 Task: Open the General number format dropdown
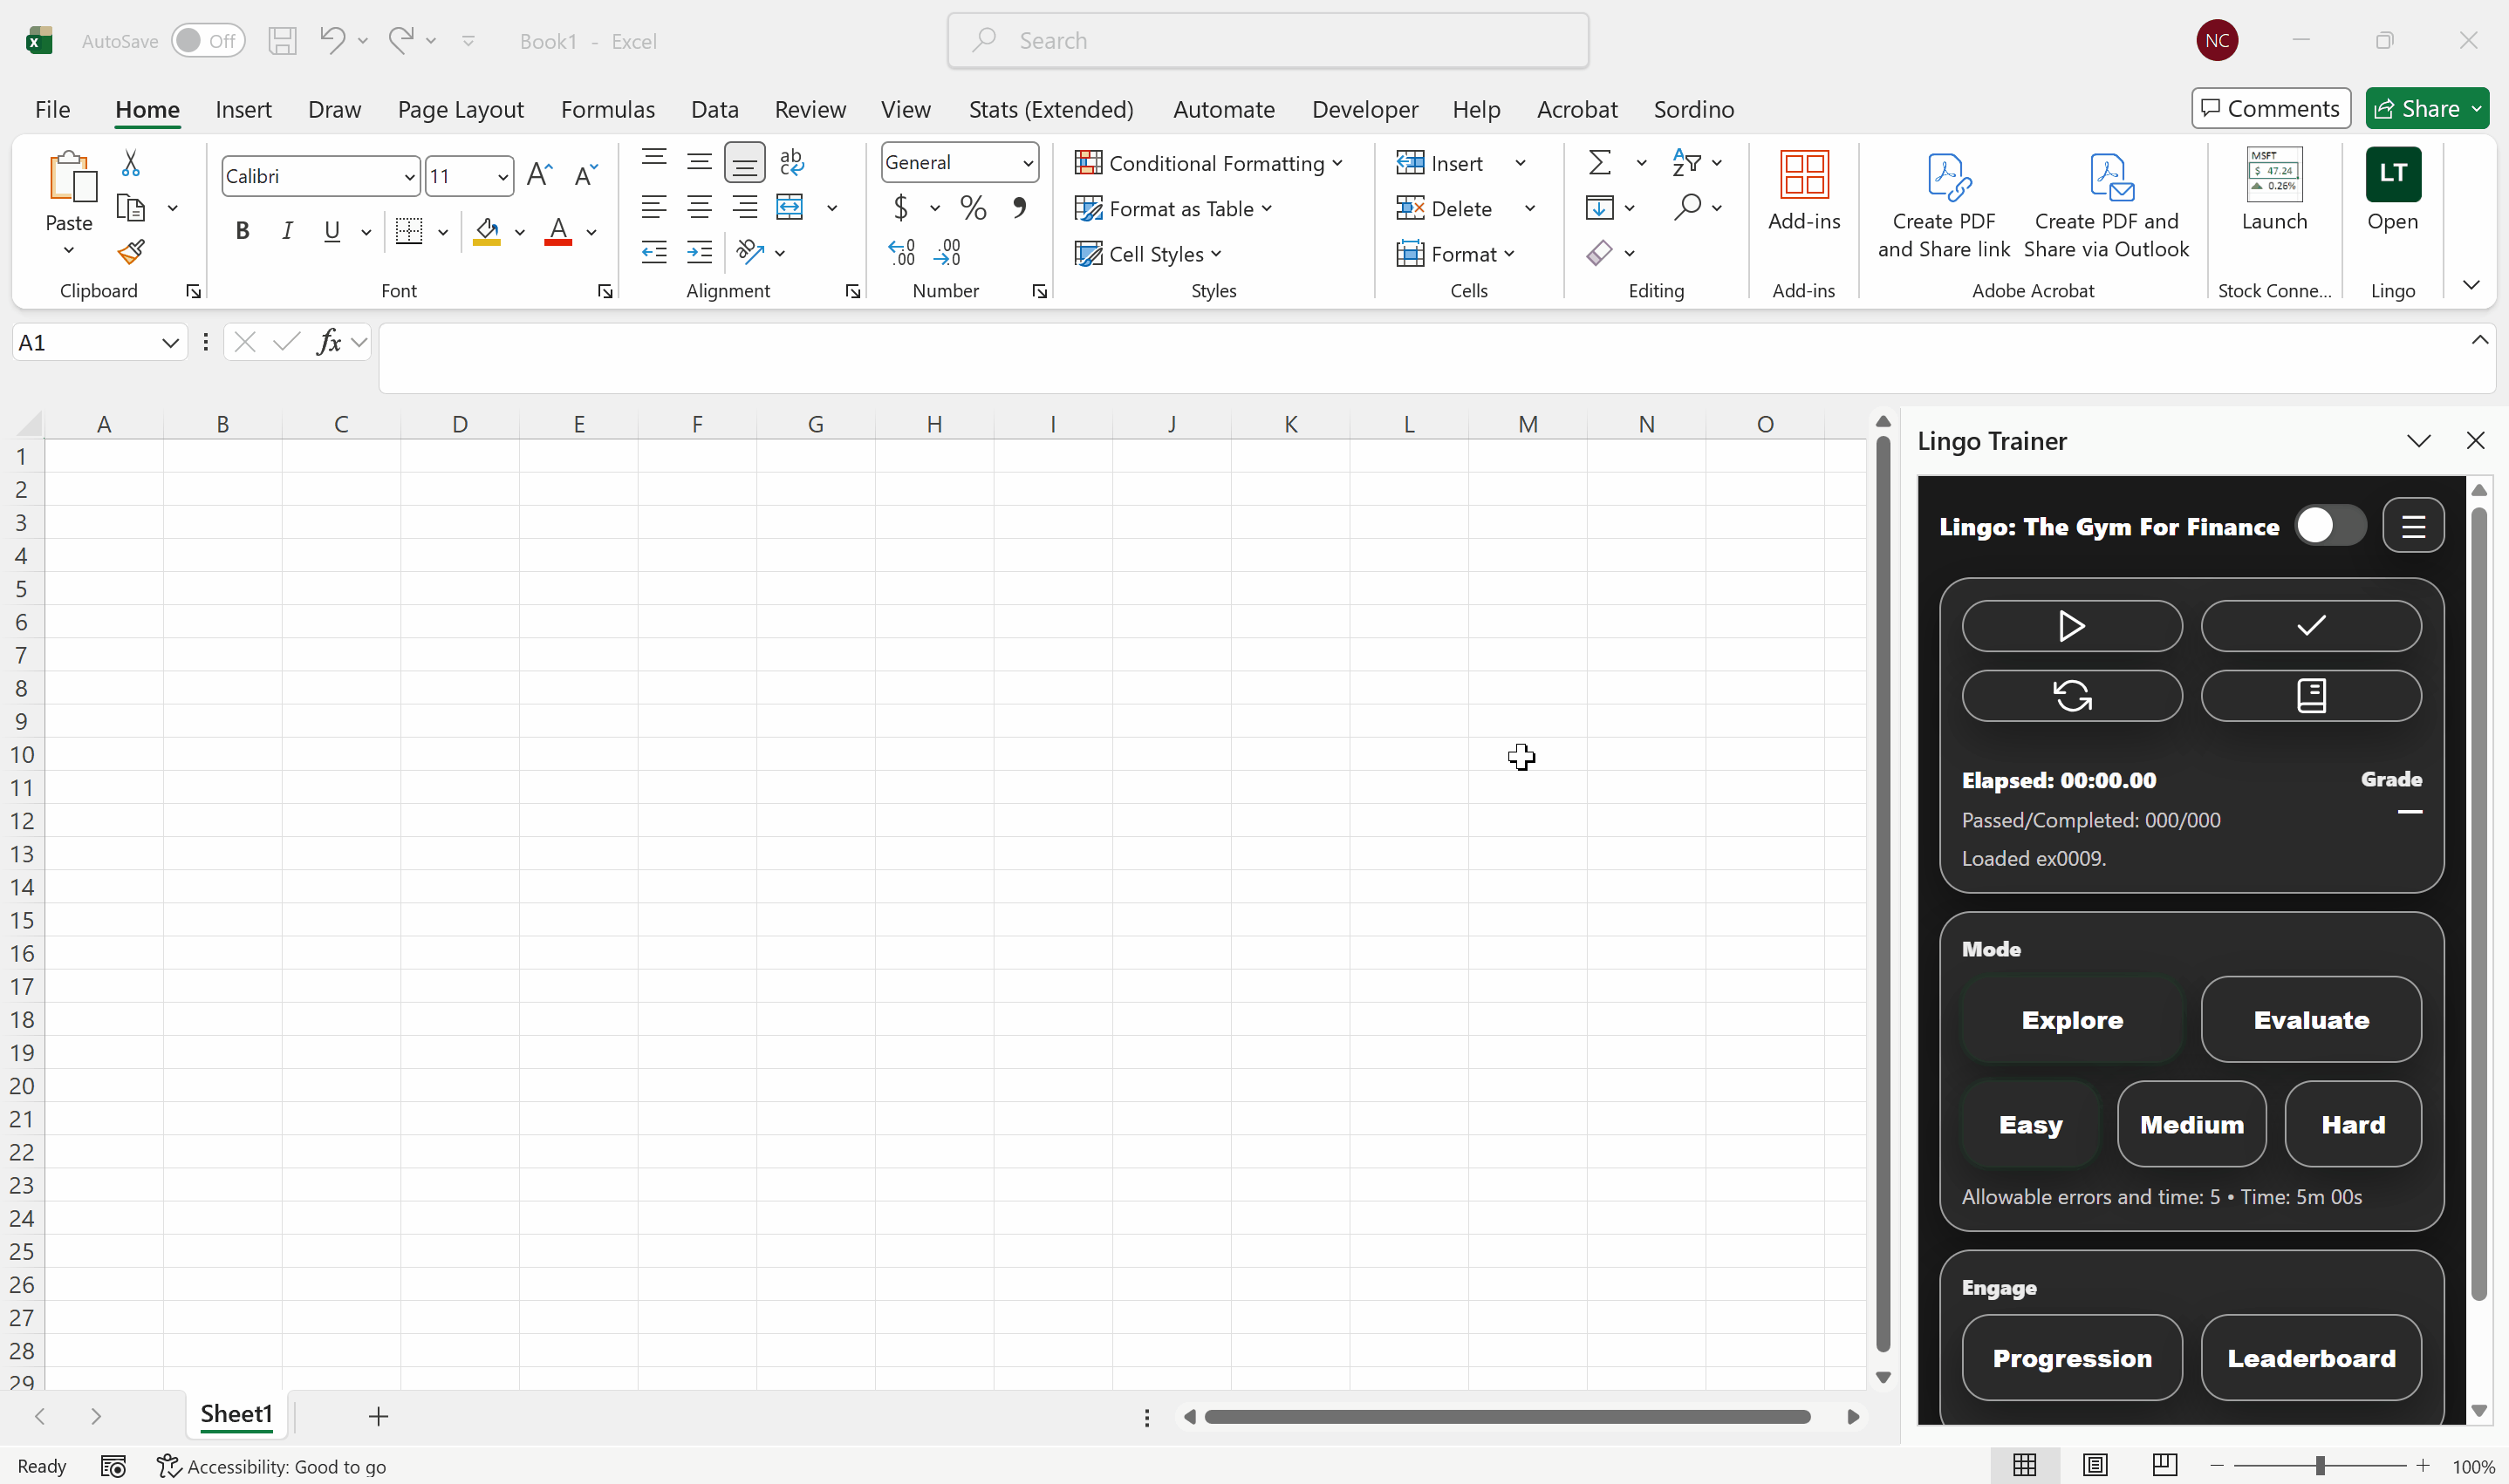point(1028,163)
